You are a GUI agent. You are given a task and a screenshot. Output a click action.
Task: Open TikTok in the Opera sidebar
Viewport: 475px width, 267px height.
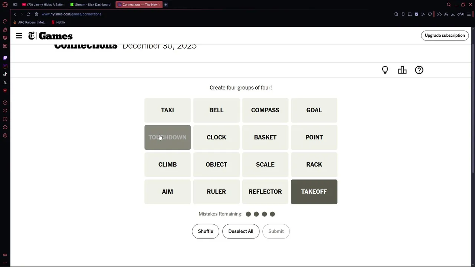[x=5, y=74]
